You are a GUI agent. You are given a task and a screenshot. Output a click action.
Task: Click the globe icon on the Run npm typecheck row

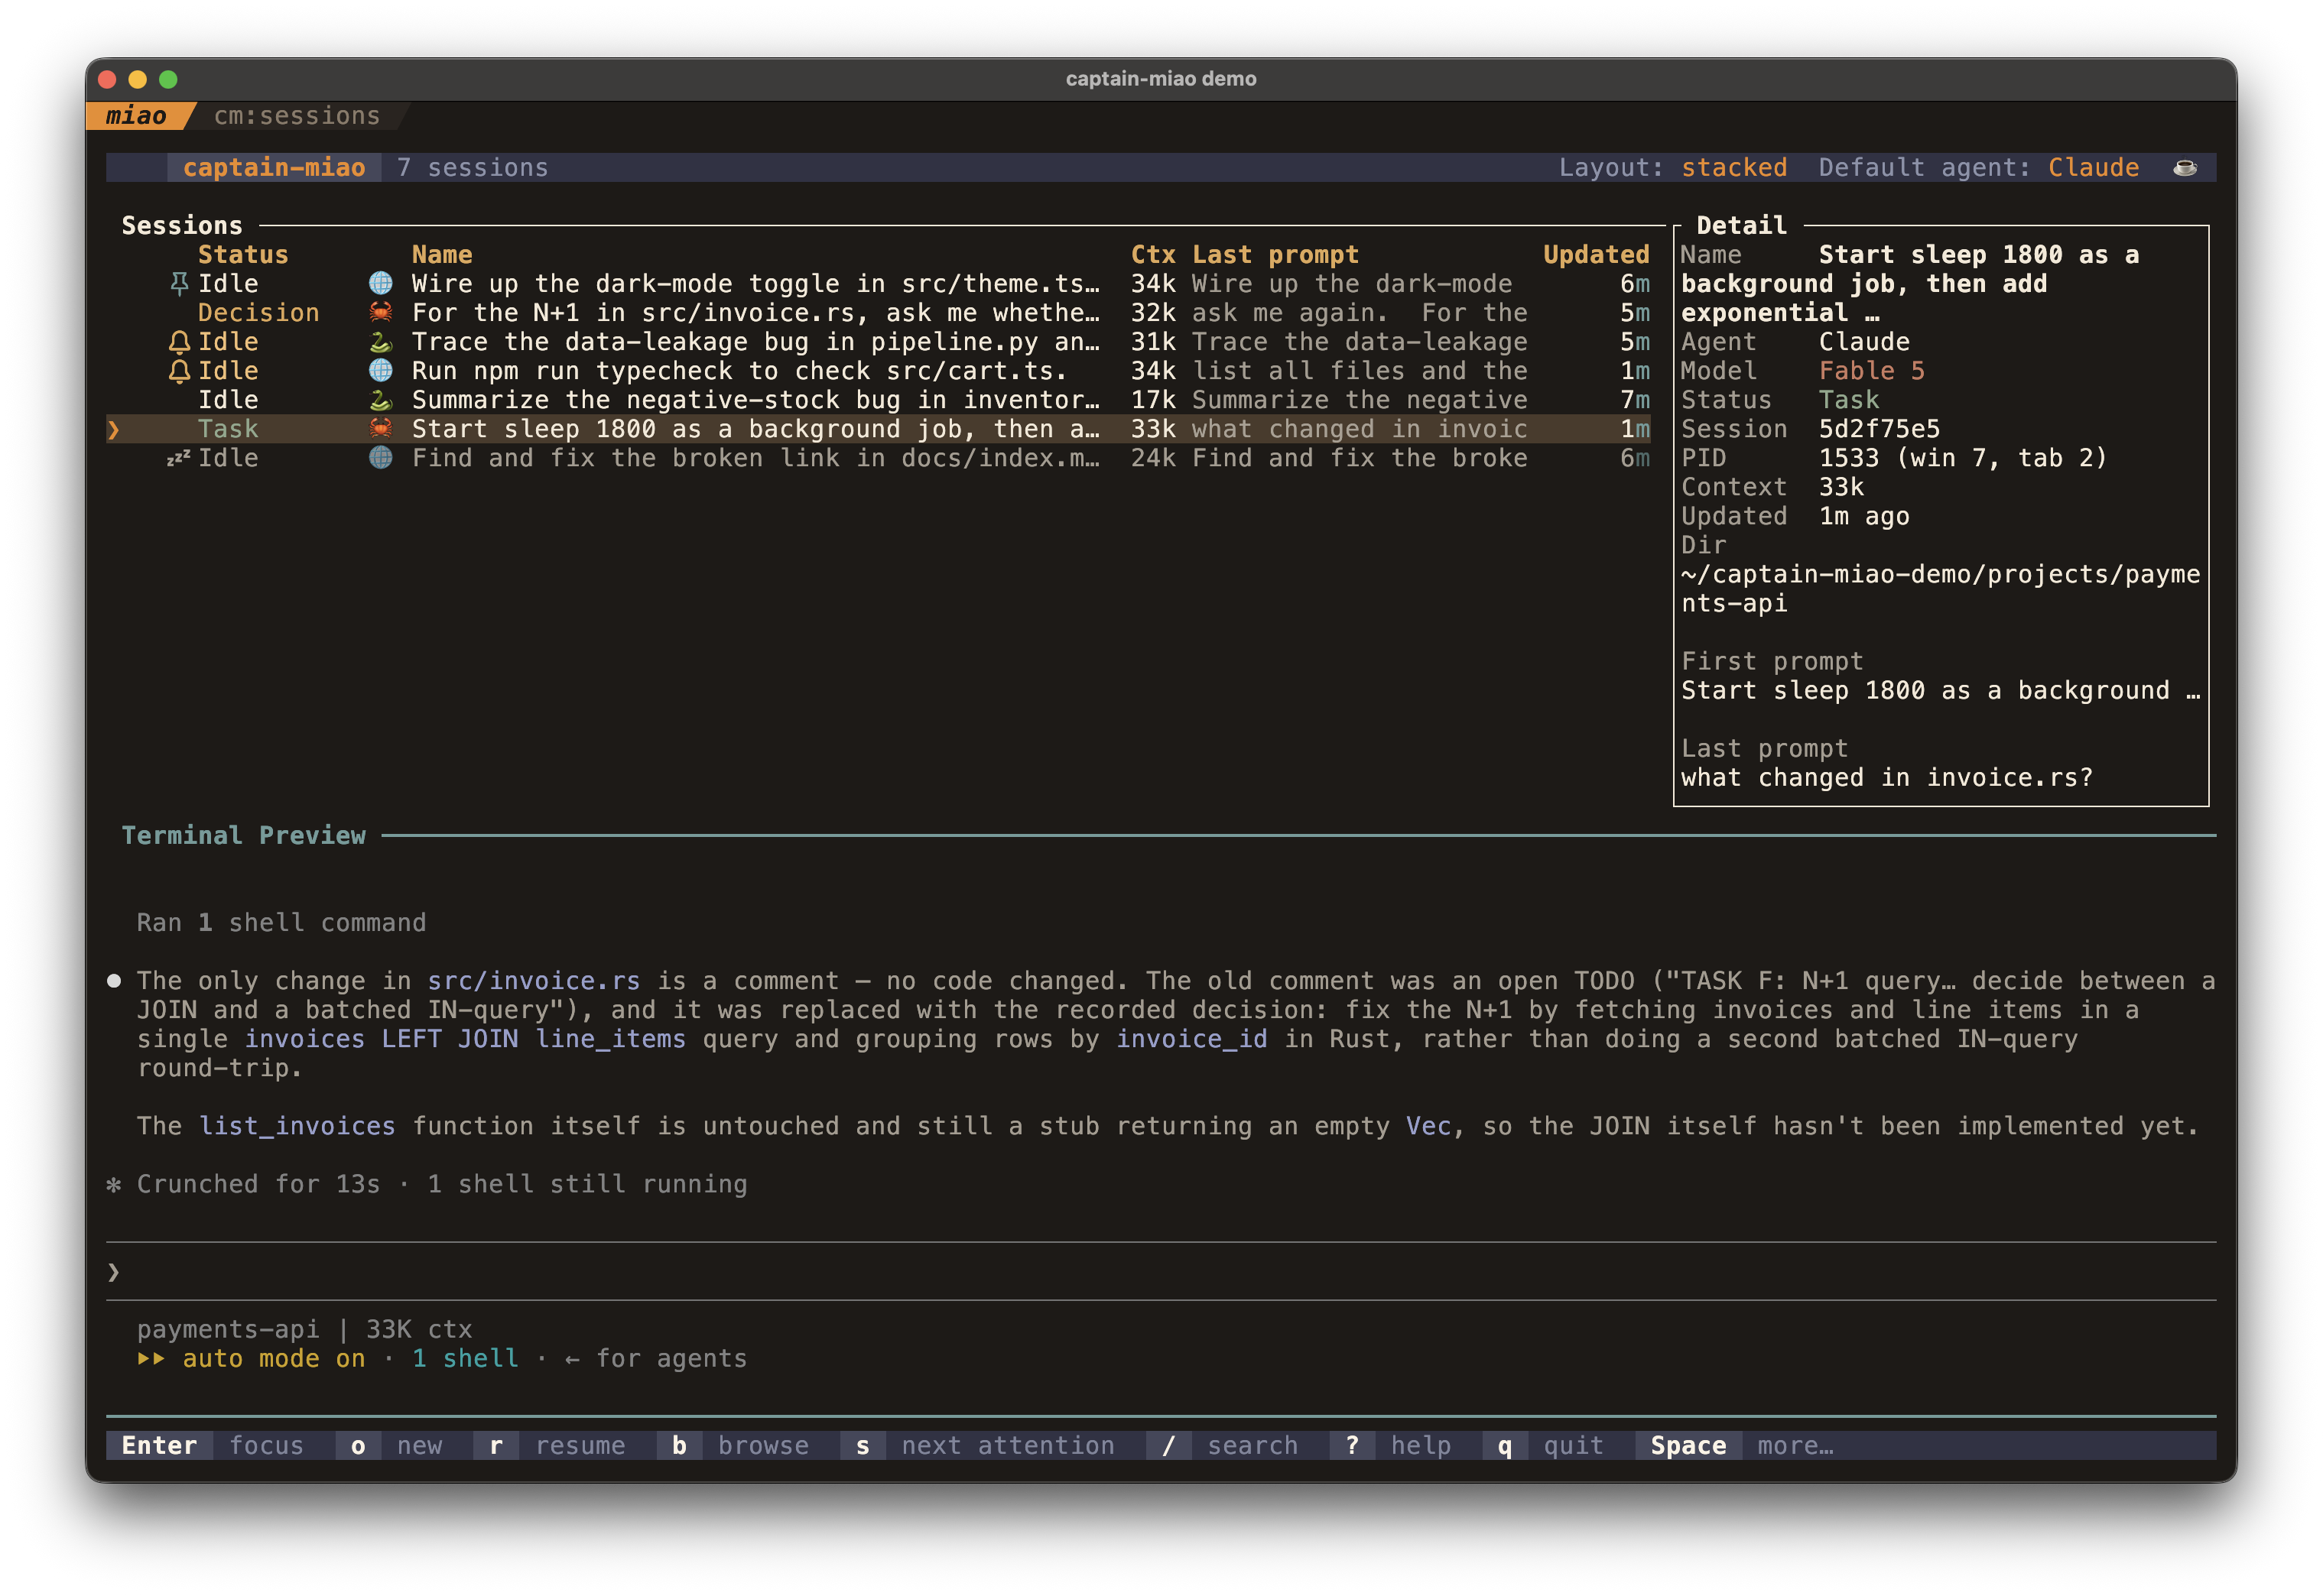tap(380, 371)
